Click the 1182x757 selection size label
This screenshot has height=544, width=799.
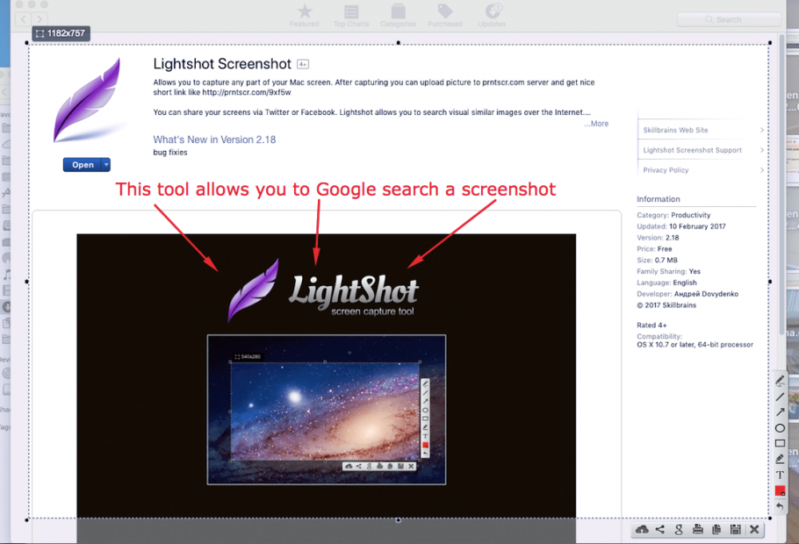(x=61, y=33)
